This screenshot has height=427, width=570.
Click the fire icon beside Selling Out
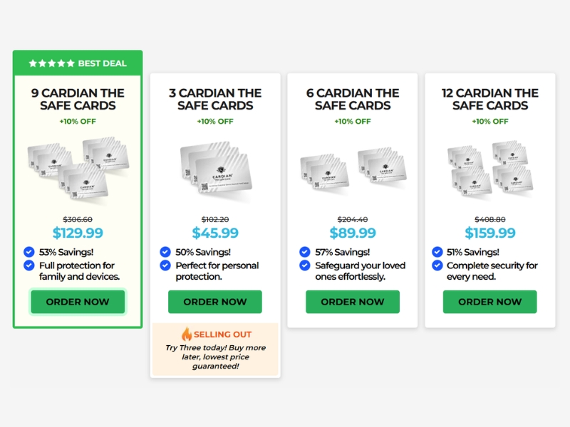tap(187, 334)
